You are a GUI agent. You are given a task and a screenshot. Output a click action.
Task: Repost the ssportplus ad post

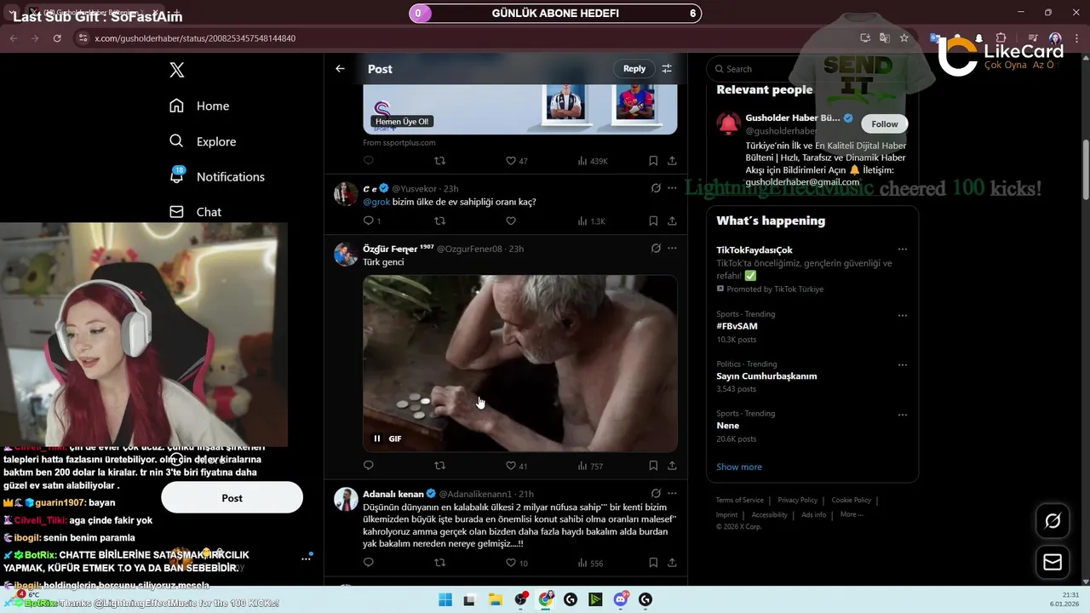(439, 161)
